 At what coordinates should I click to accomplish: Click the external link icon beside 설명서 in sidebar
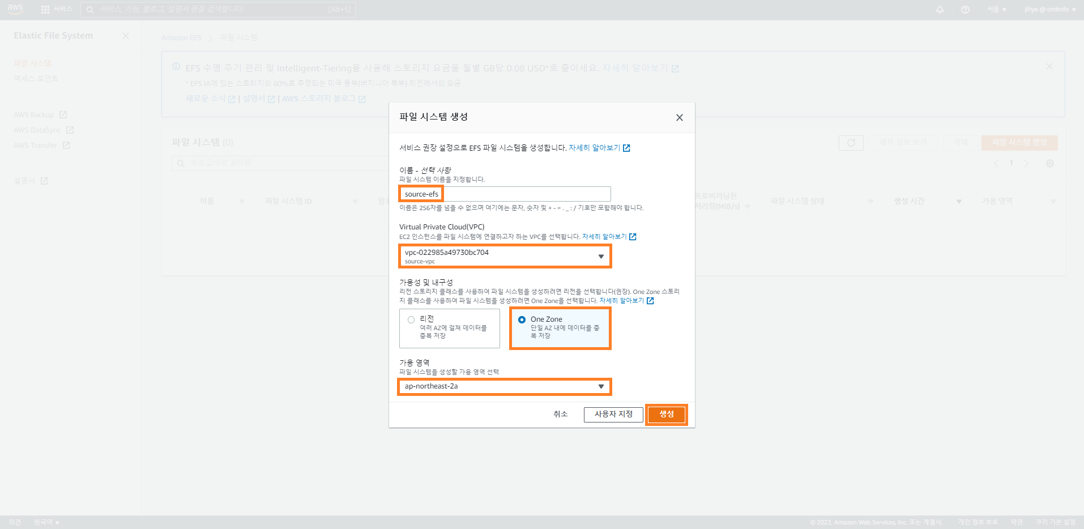click(44, 181)
